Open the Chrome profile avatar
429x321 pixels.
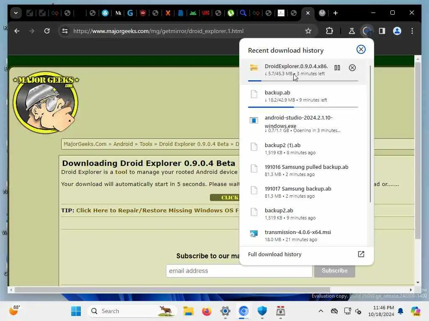[397, 31]
